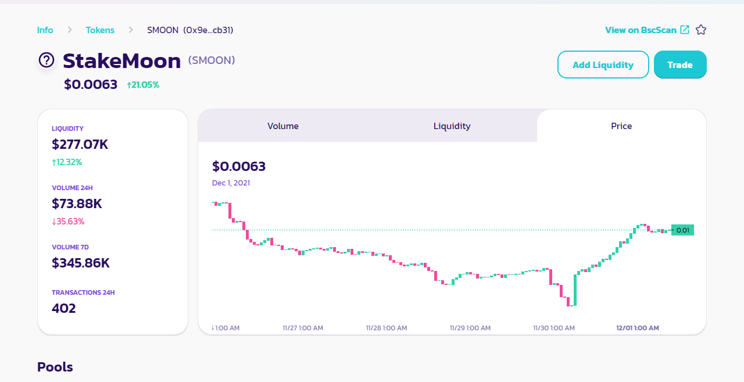Open the Tokens breadcrumb link
The height and width of the screenshot is (382, 744).
(x=100, y=30)
